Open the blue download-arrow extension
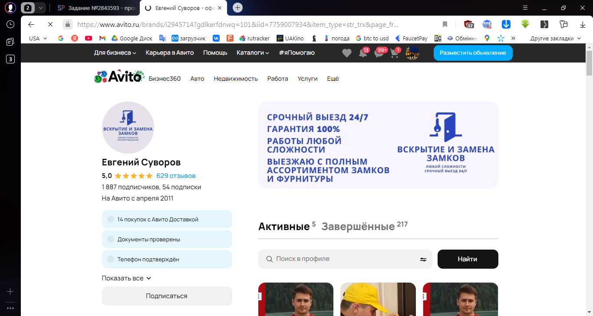 click(x=506, y=24)
